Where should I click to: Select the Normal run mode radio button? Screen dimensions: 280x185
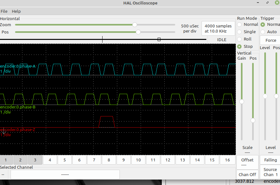[x=239, y=25]
